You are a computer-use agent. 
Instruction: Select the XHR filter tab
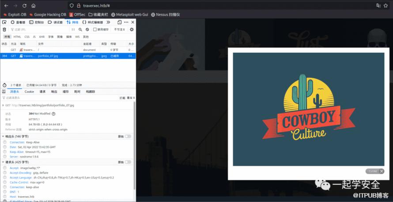[x=42, y=37]
